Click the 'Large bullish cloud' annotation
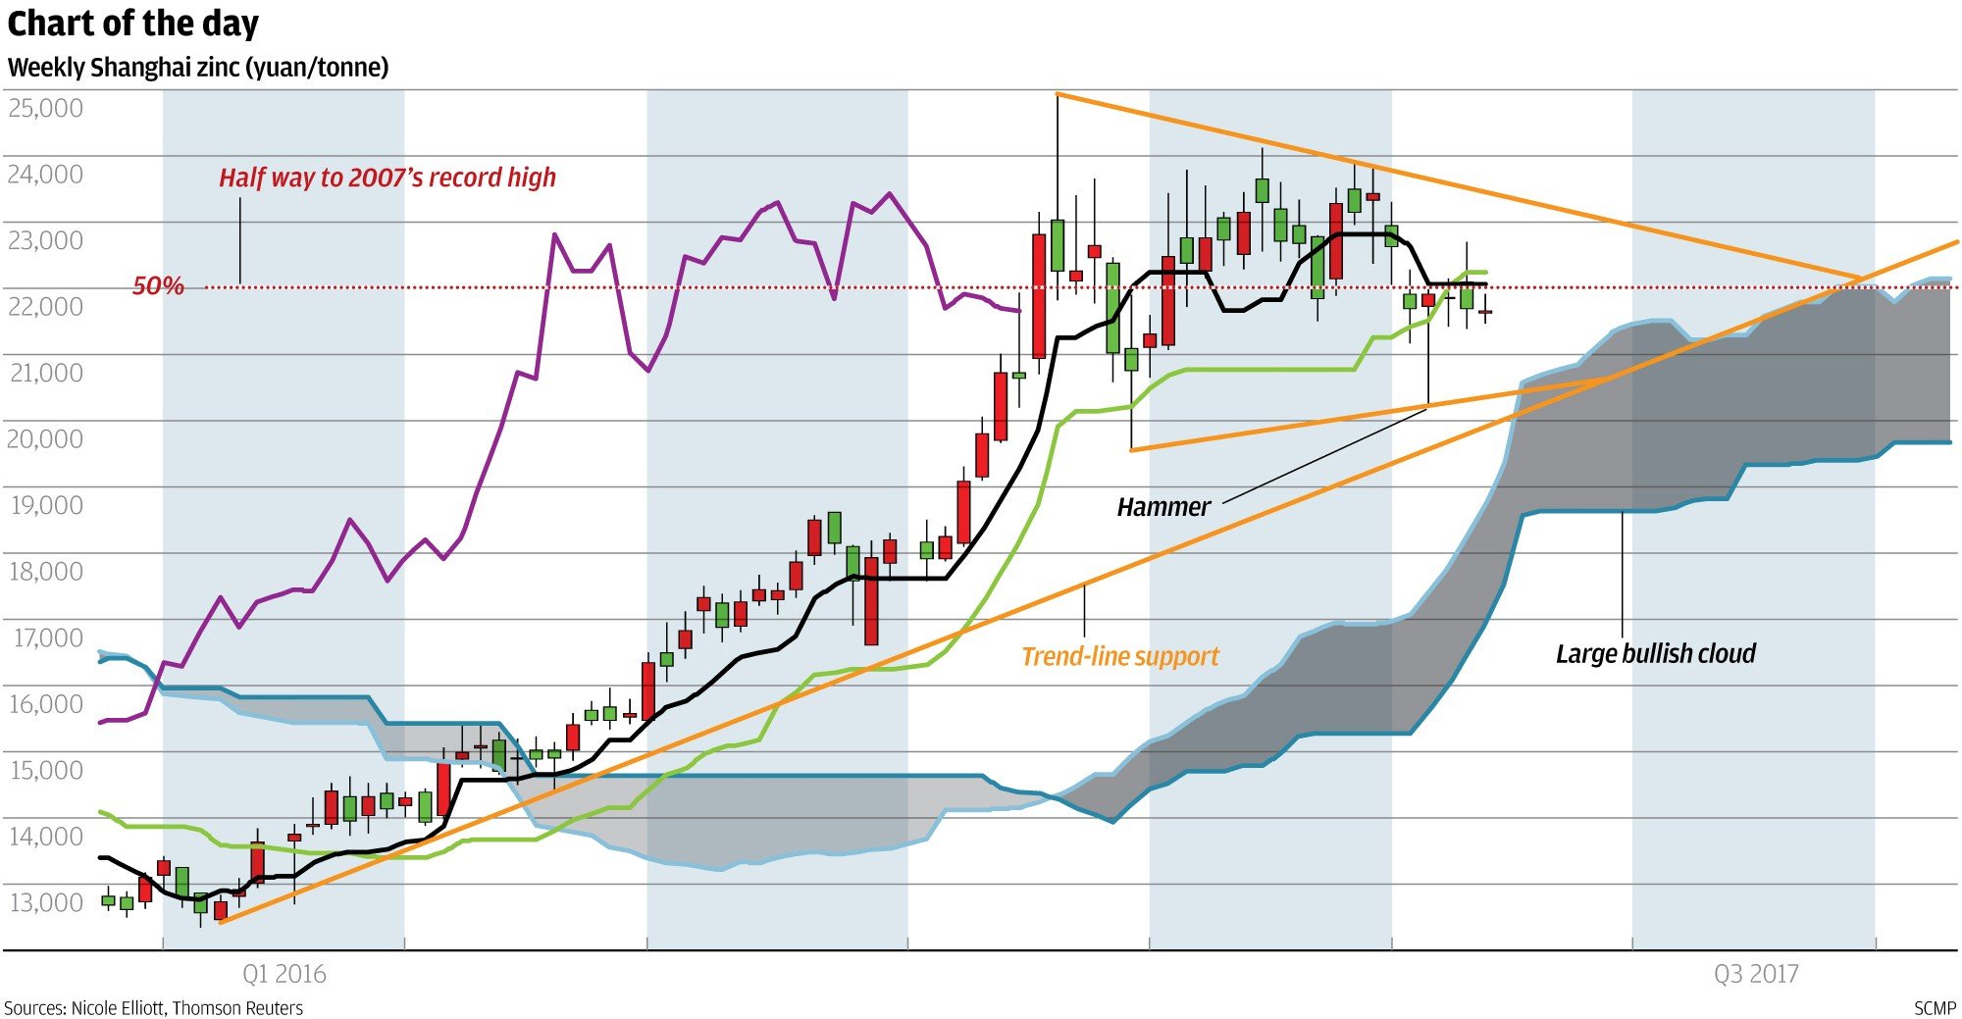 tap(1655, 653)
